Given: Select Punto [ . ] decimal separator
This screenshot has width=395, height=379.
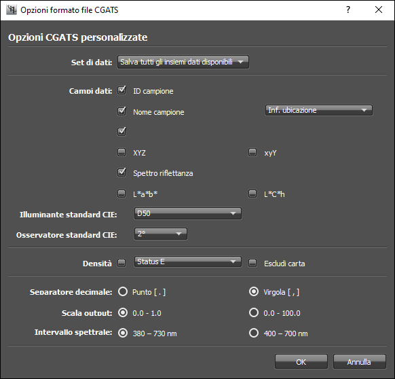Looking at the screenshot, I should coord(123,292).
